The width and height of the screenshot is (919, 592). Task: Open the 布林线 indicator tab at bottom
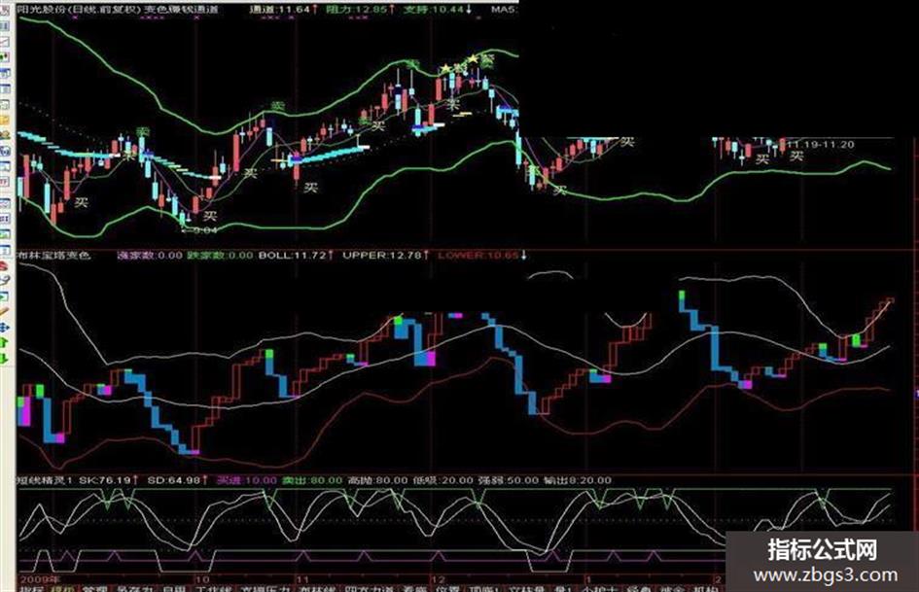316,588
